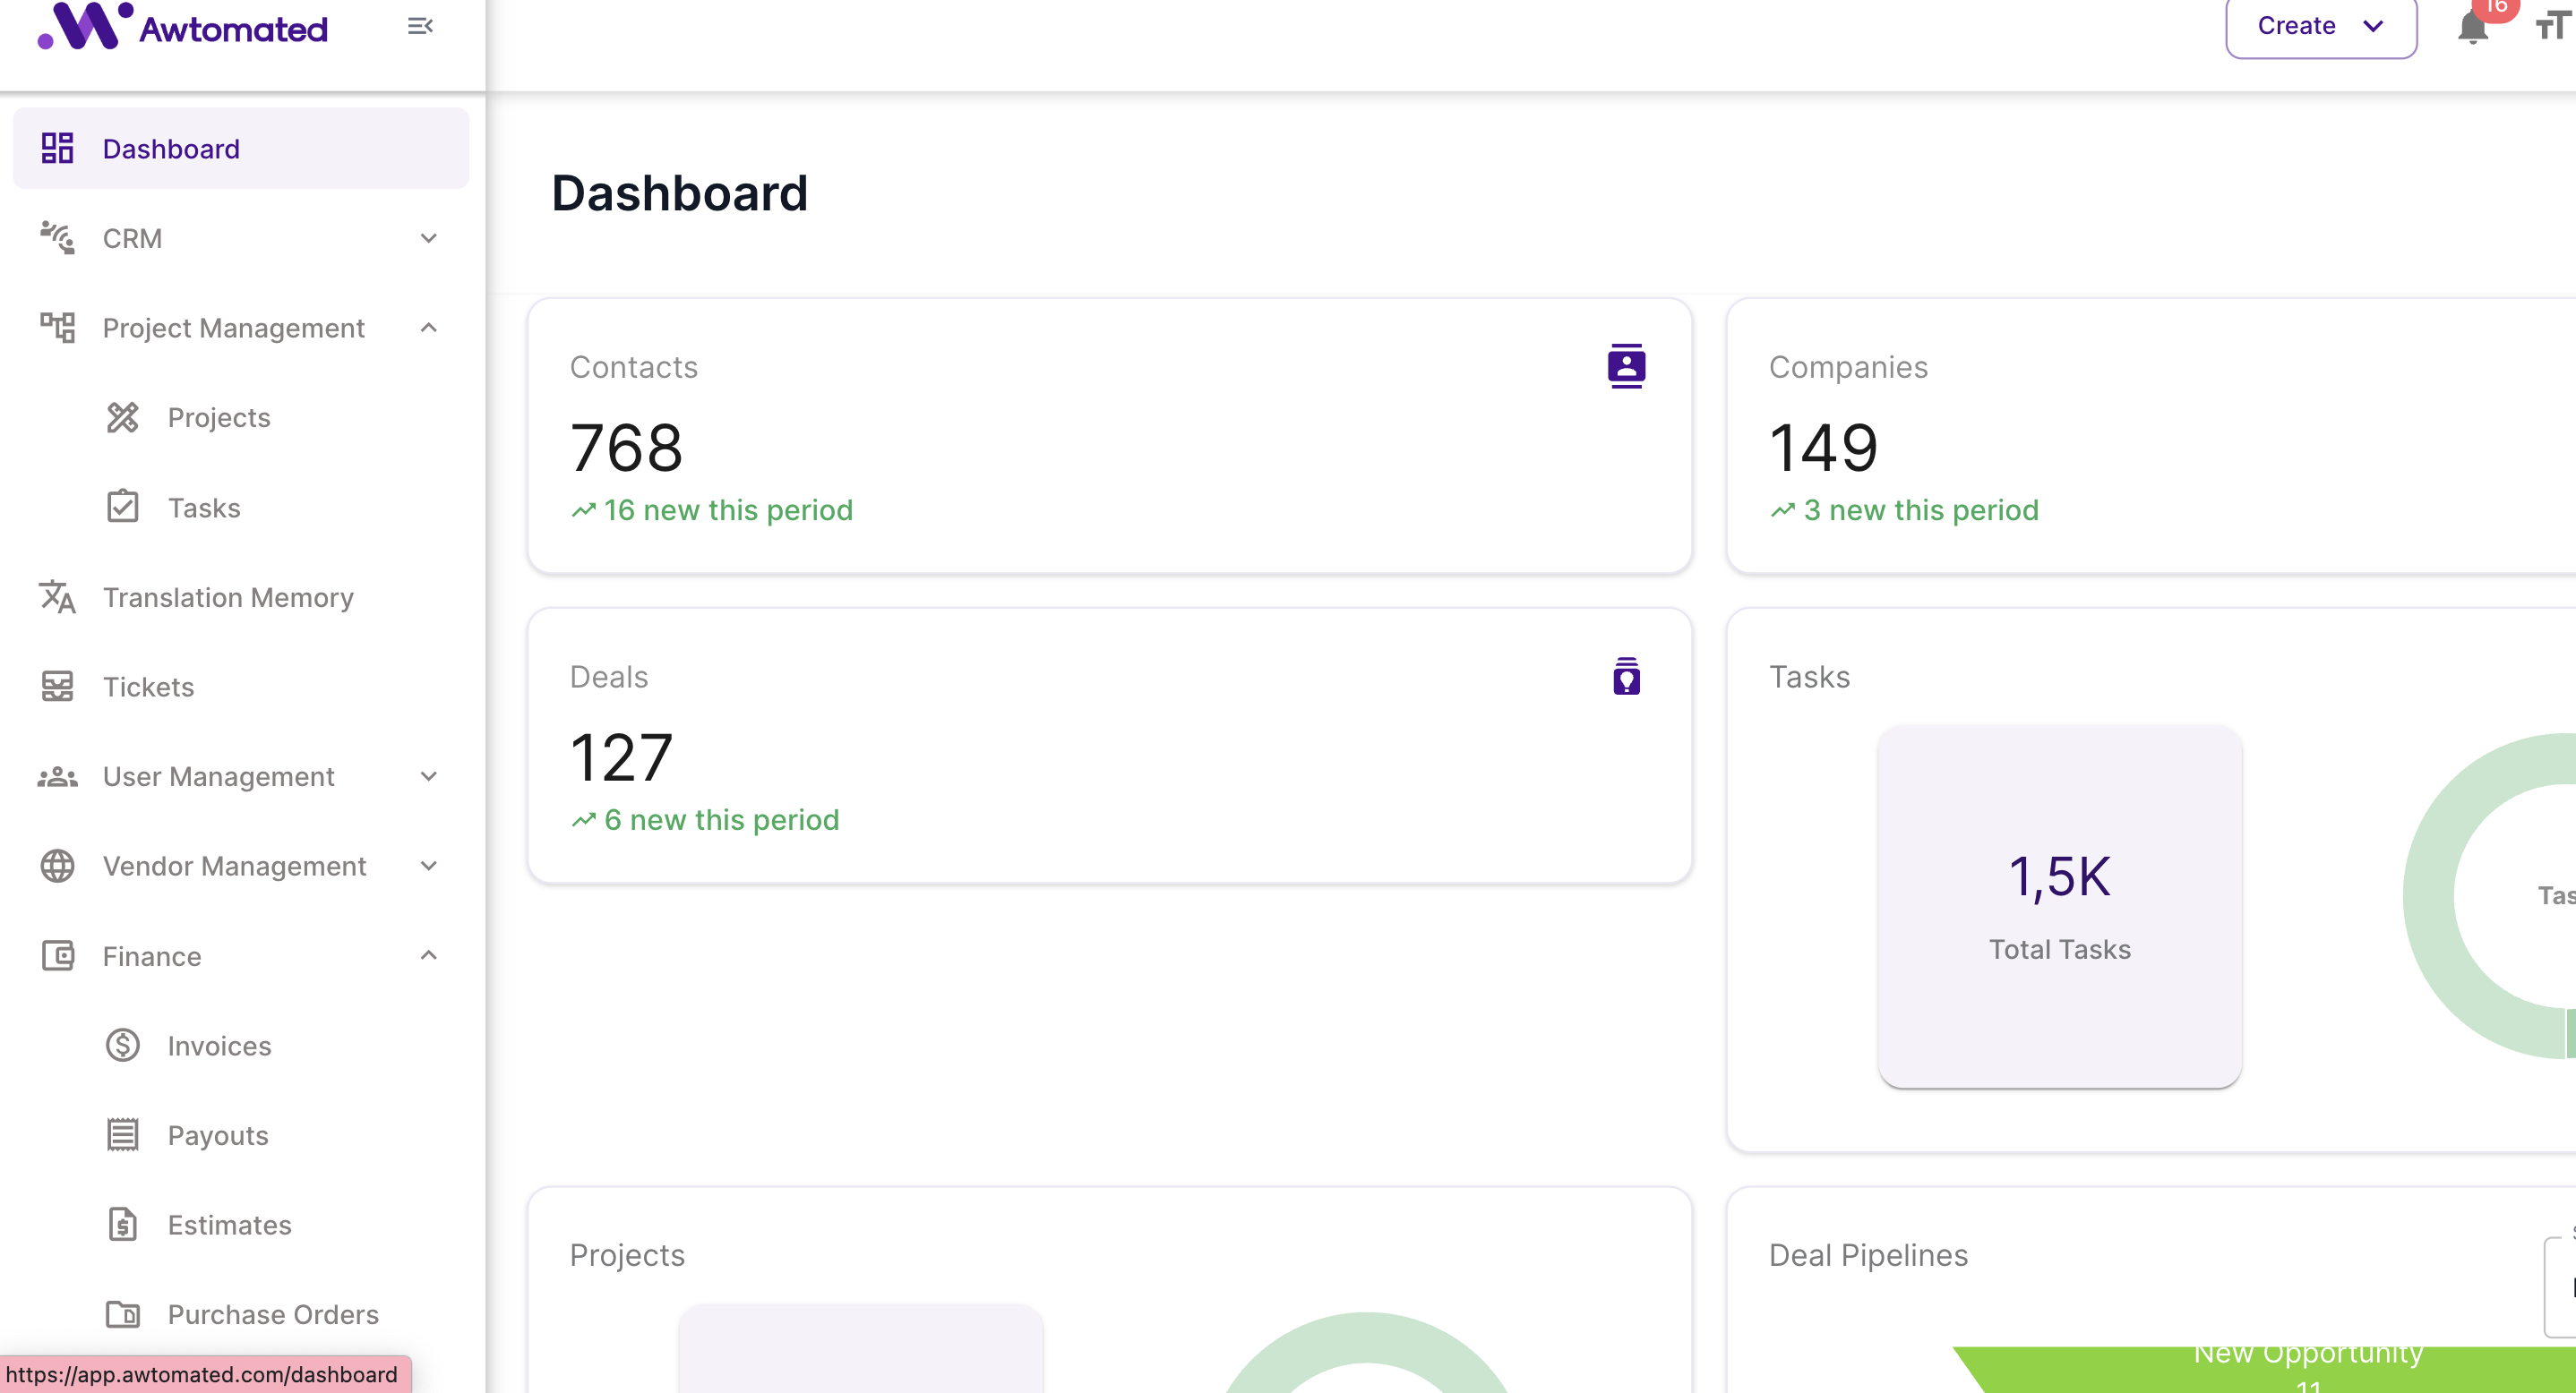Click the User Management people icon

57,776
